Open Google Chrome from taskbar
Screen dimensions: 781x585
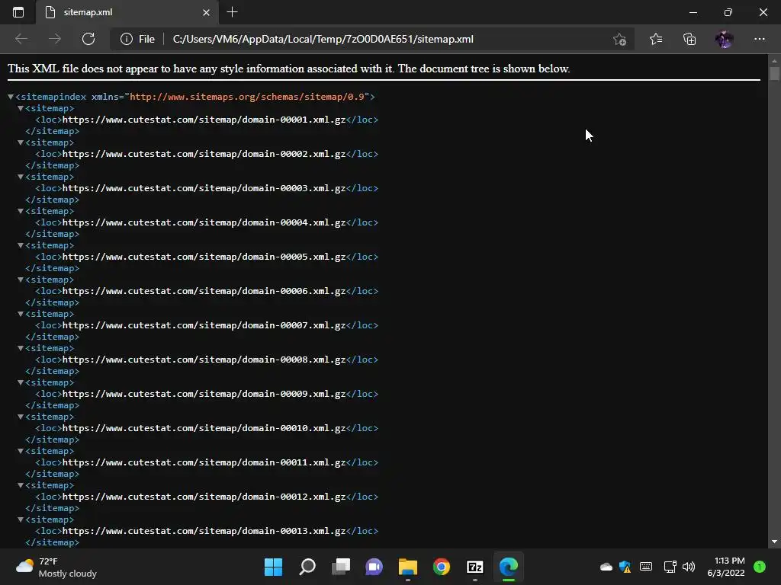pyautogui.click(x=442, y=567)
